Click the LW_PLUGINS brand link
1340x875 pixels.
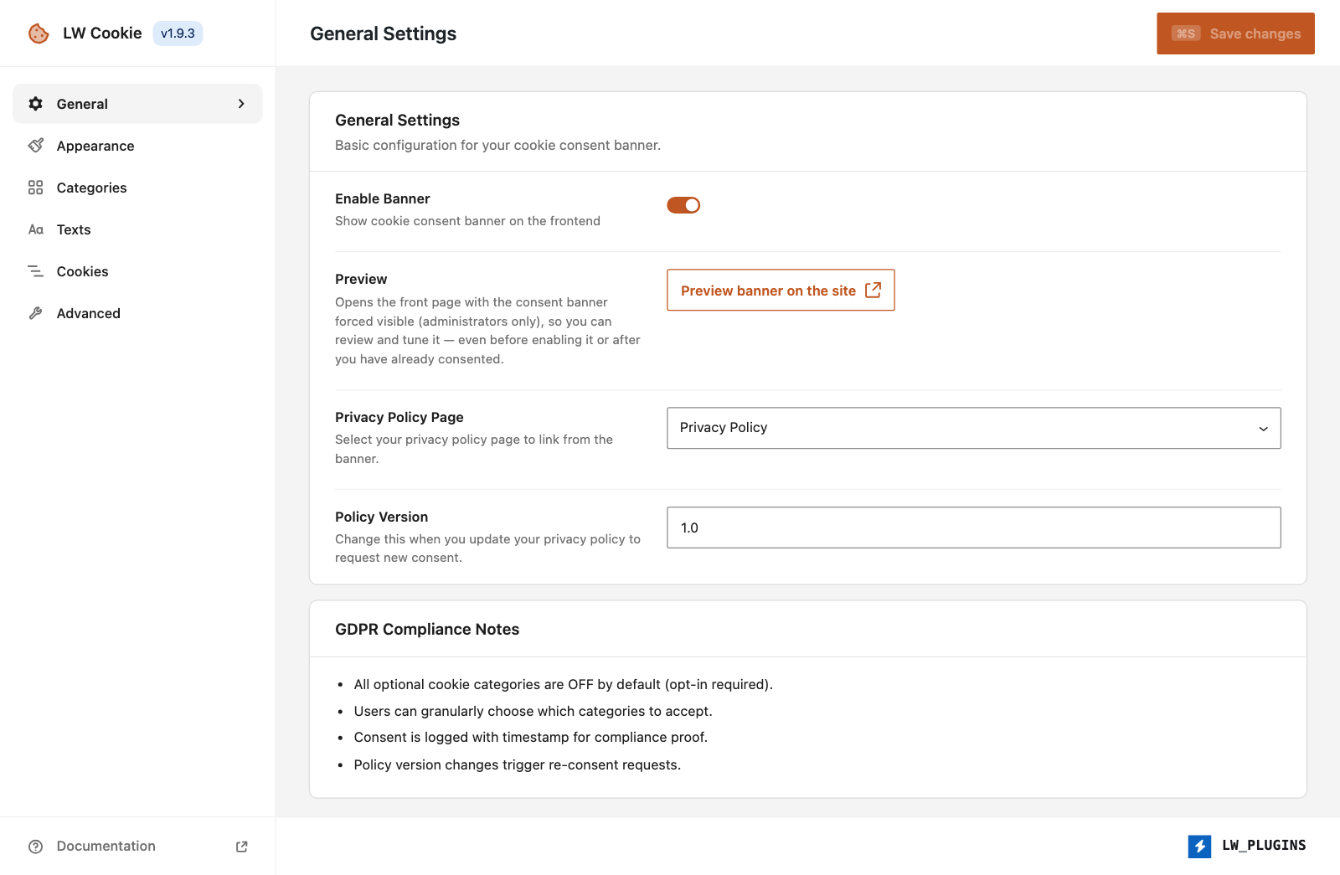(1247, 847)
